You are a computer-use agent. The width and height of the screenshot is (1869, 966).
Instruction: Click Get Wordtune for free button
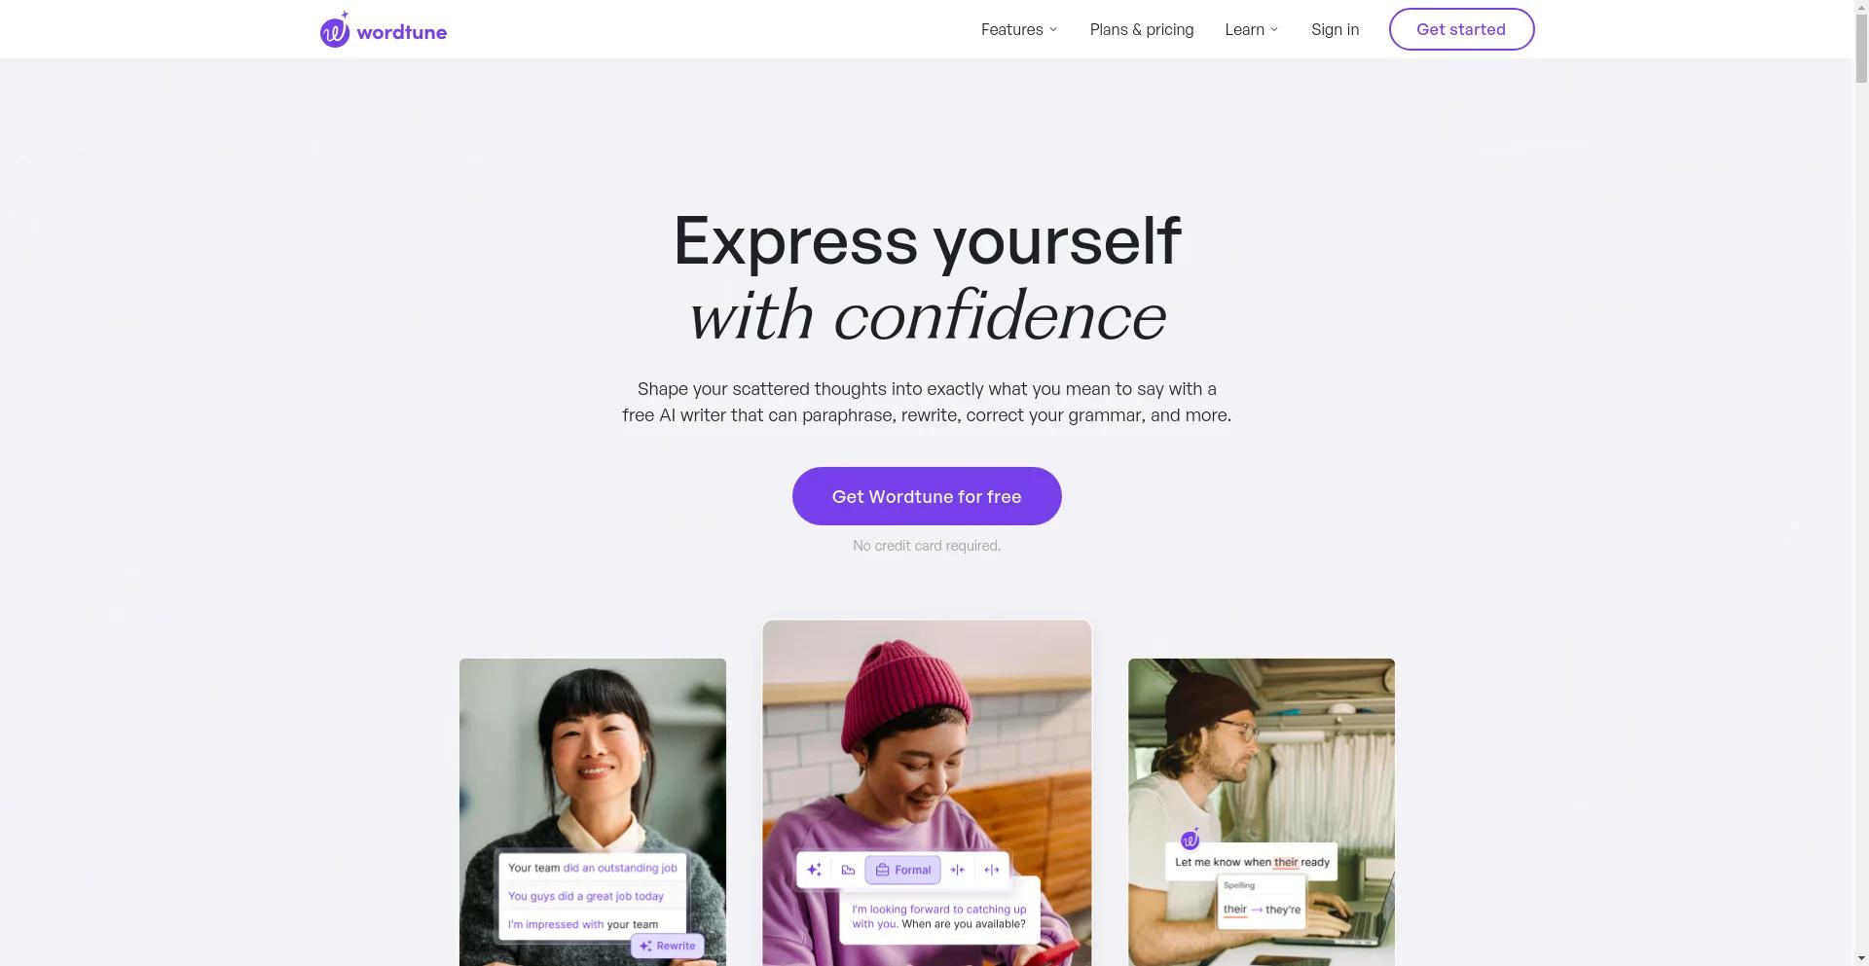tap(927, 496)
